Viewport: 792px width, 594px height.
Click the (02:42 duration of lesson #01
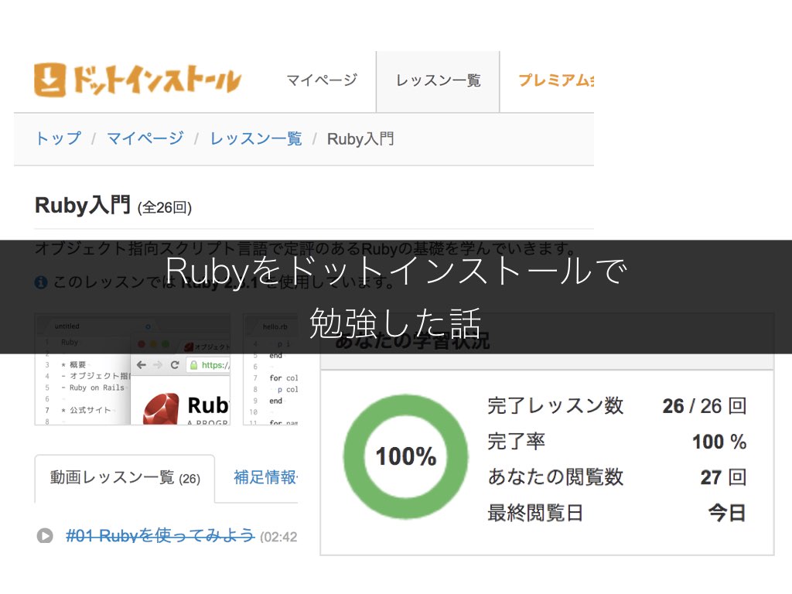(x=278, y=537)
